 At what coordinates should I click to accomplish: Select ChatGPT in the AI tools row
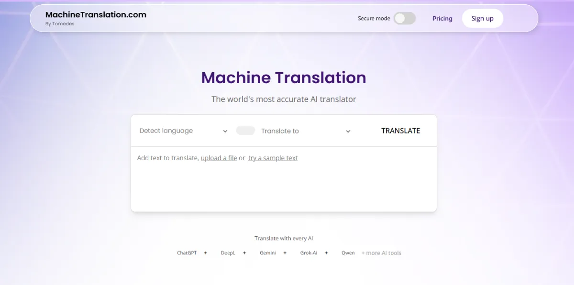coord(187,253)
